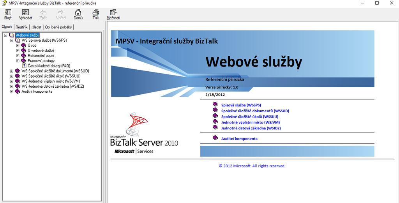This screenshot has width=399, height=203.
Task: Expand the Pracovní postupy node
Action: tap(18, 61)
